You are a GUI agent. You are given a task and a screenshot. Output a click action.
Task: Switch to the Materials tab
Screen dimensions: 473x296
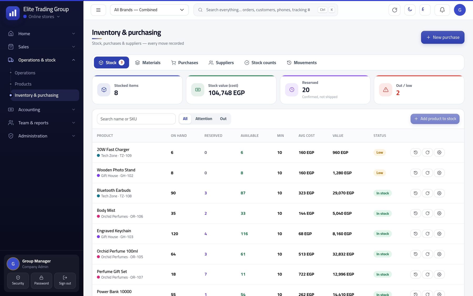(x=148, y=63)
